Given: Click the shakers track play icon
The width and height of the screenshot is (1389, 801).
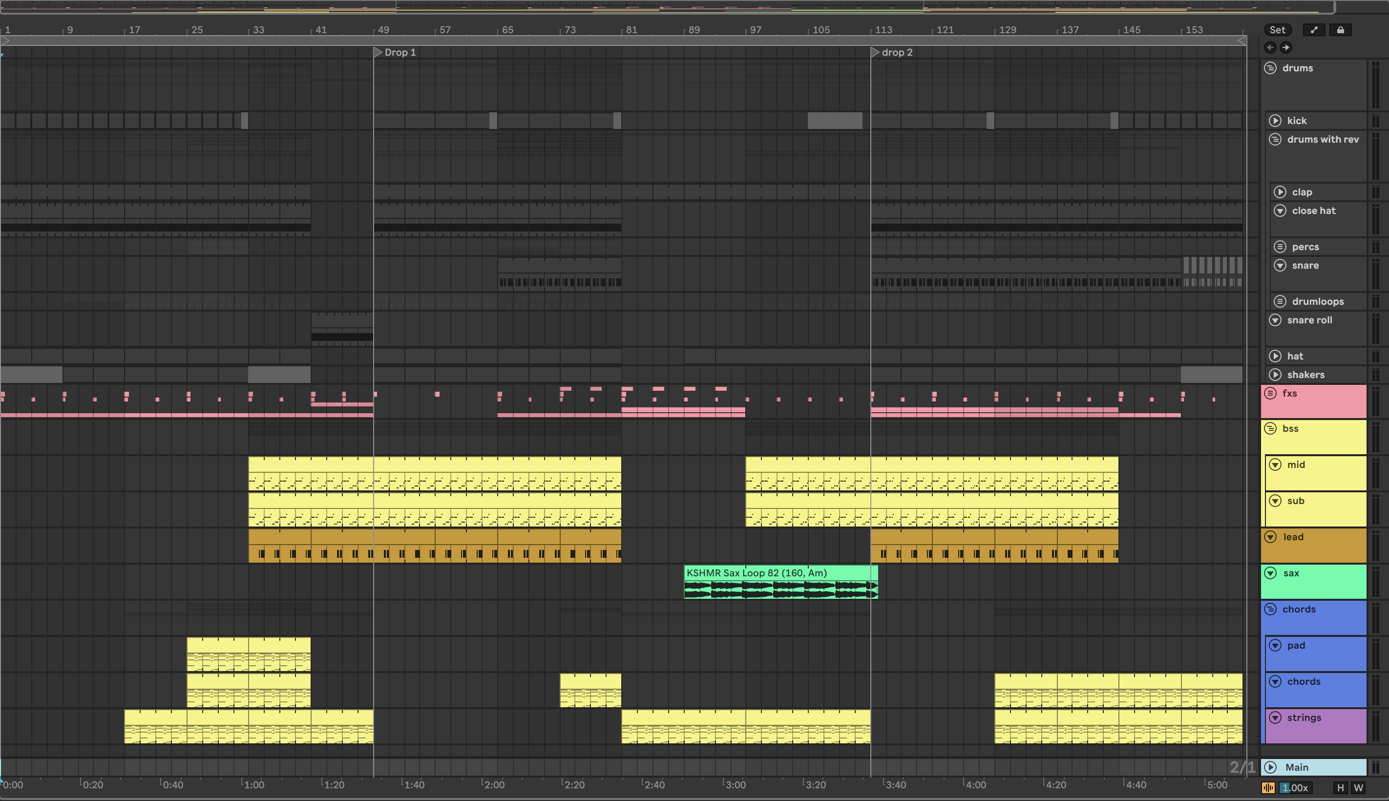Looking at the screenshot, I should pos(1275,375).
